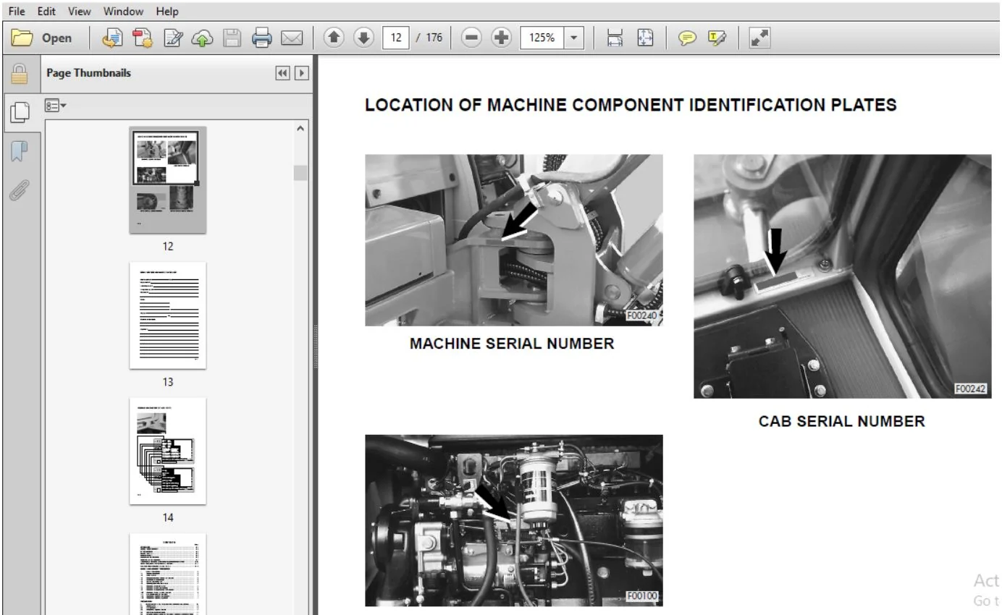The image size is (1002, 615).
Task: Open the Bookmarks panel icon
Action: (19, 151)
